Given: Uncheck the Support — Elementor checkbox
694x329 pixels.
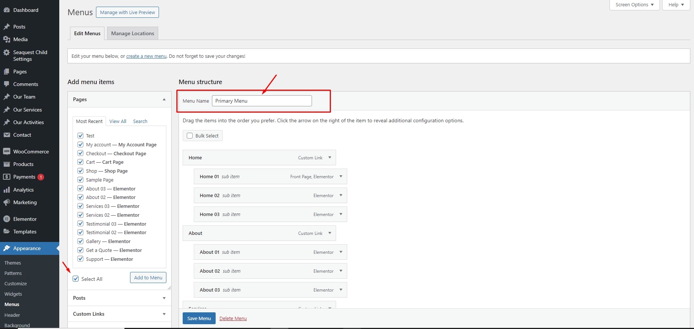Looking at the screenshot, I should tap(80, 259).
